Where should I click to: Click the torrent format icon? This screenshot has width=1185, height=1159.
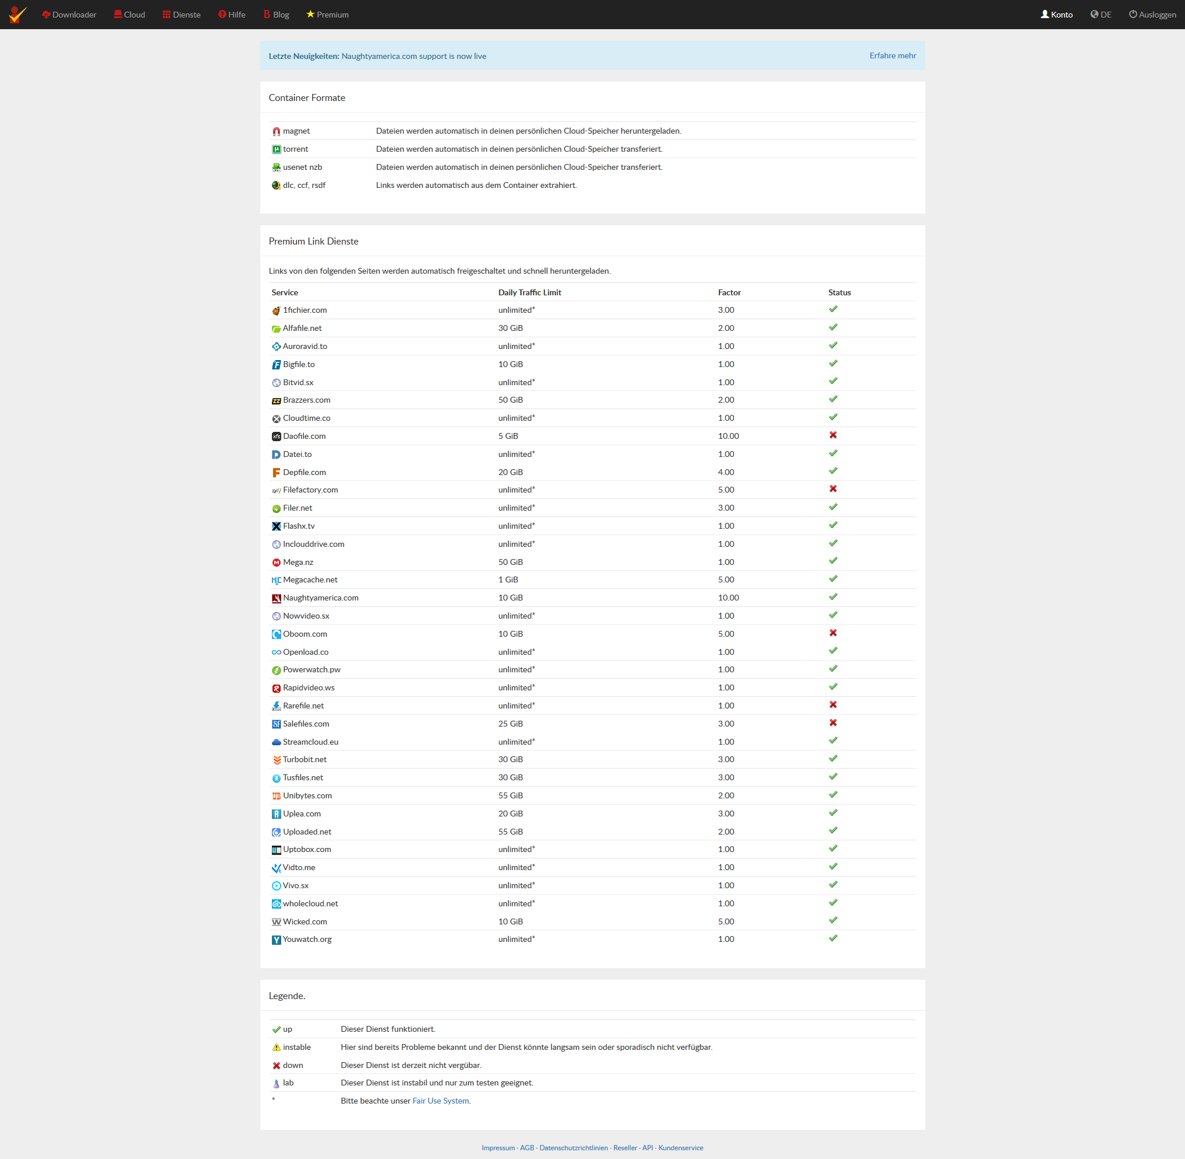tap(276, 150)
